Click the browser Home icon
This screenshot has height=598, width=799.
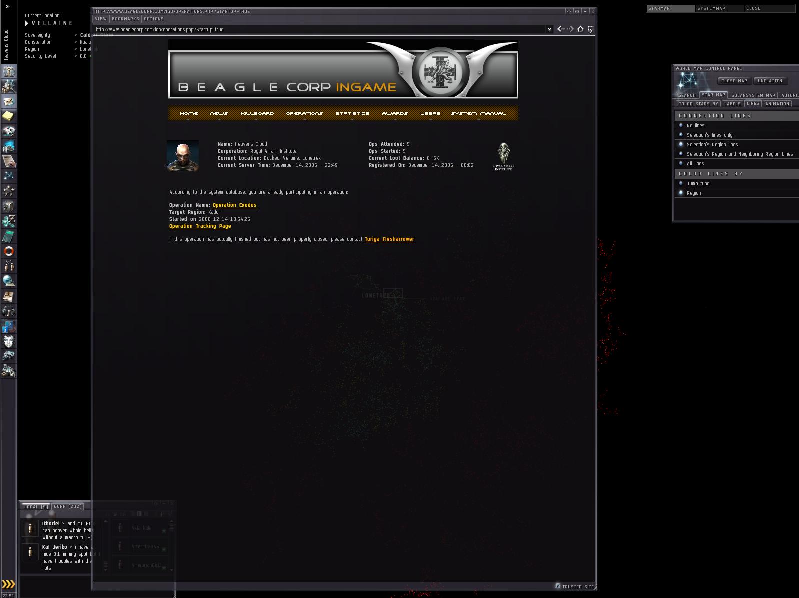click(580, 29)
